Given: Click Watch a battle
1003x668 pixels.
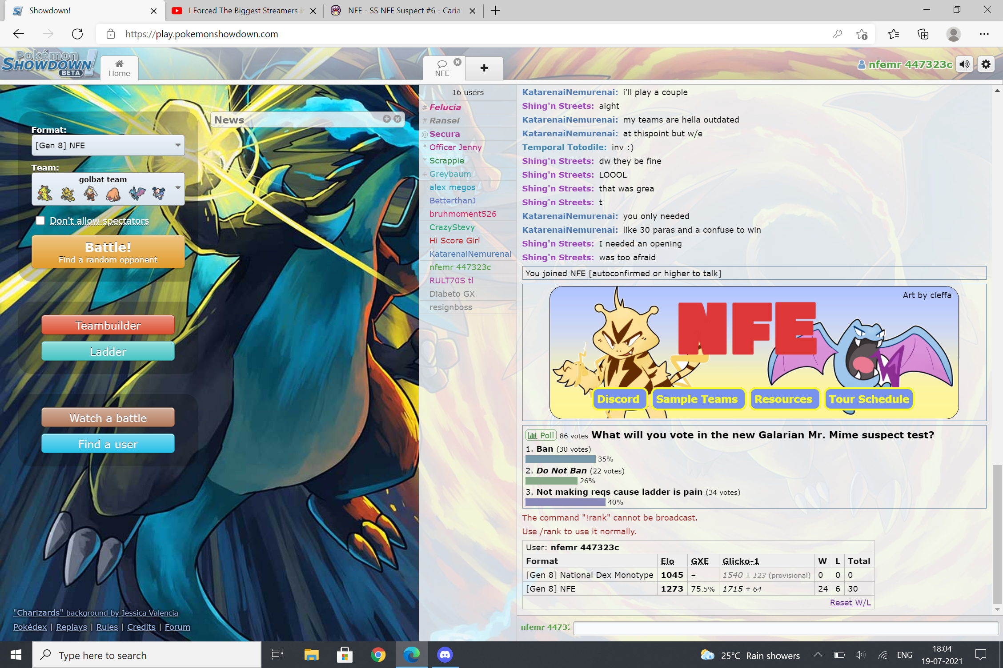Looking at the screenshot, I should click(x=108, y=418).
